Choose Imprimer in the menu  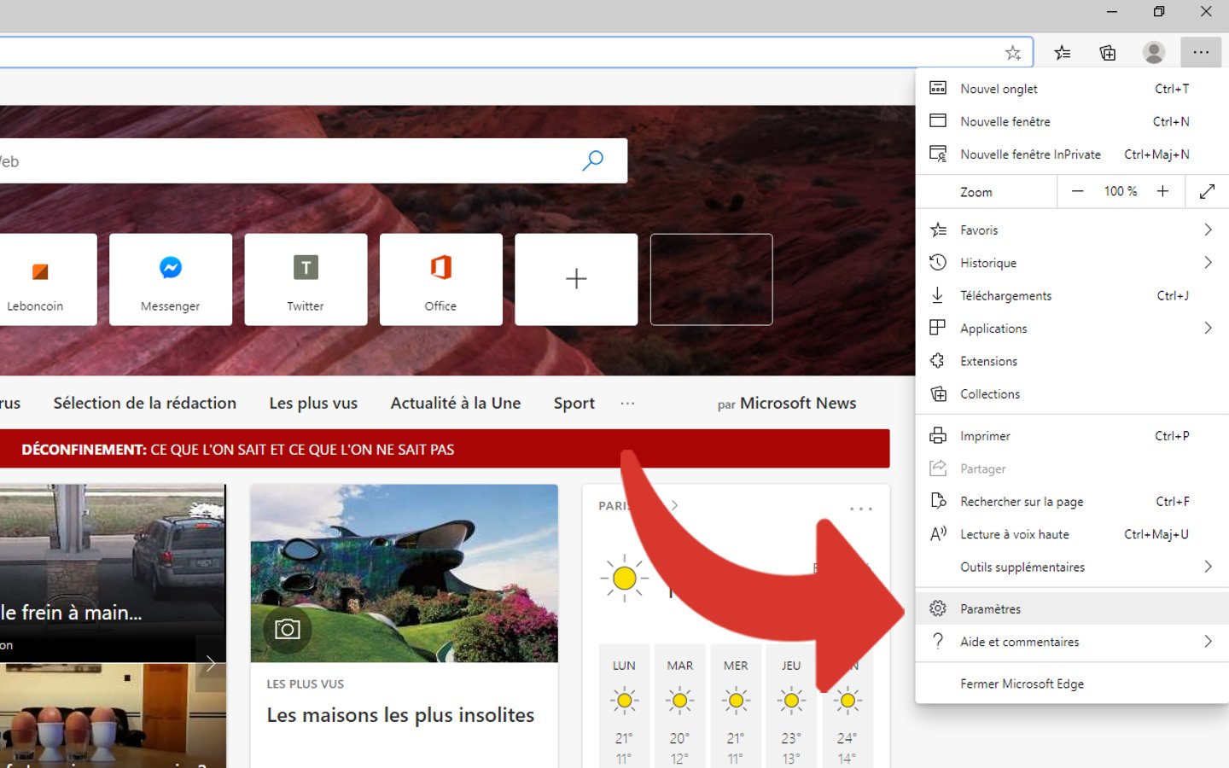click(x=1072, y=436)
